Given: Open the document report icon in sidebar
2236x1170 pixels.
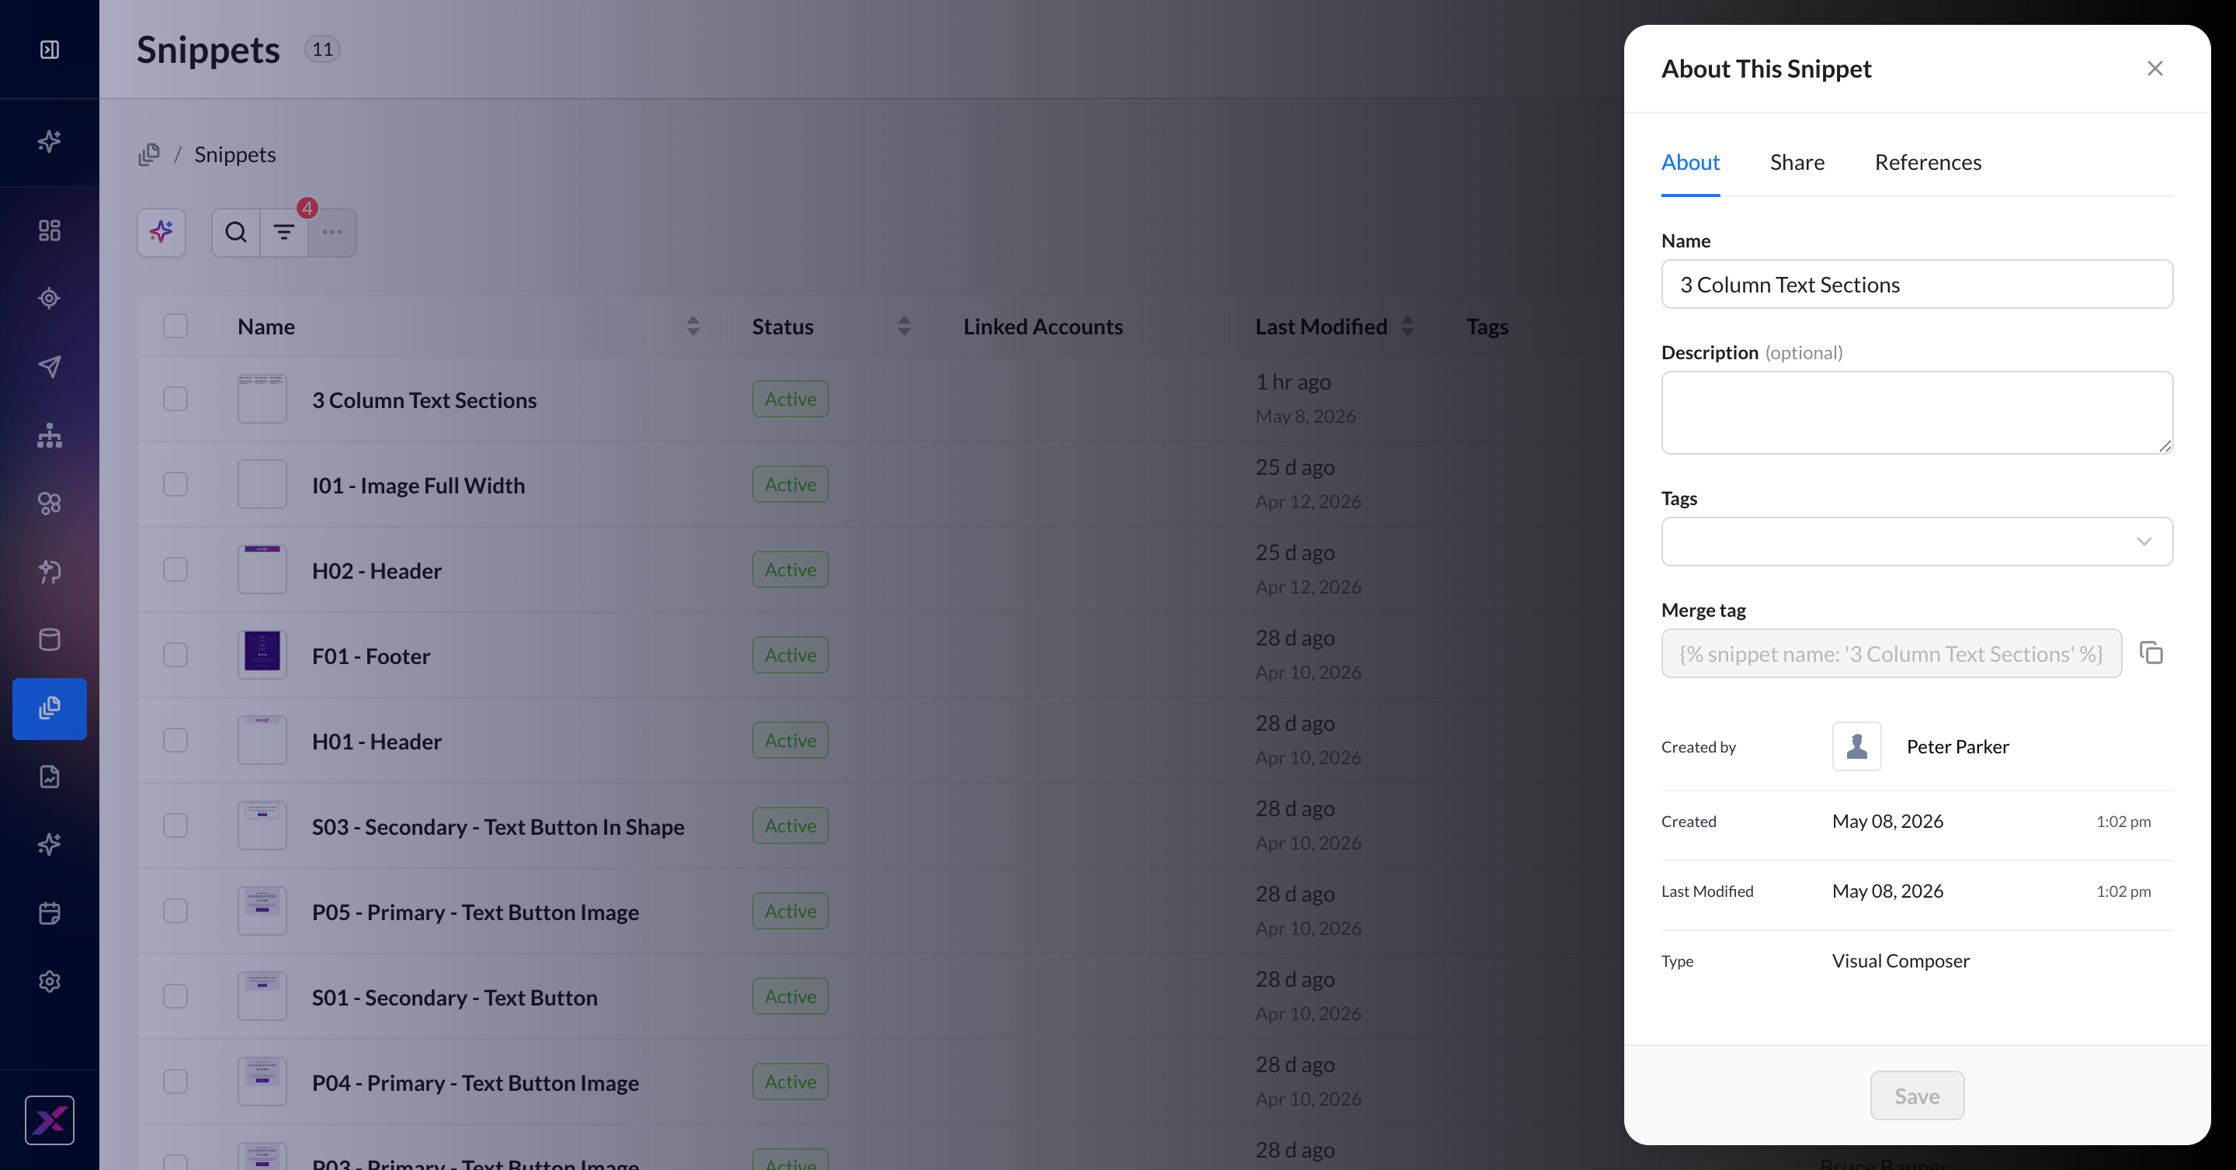Looking at the screenshot, I should (50, 776).
